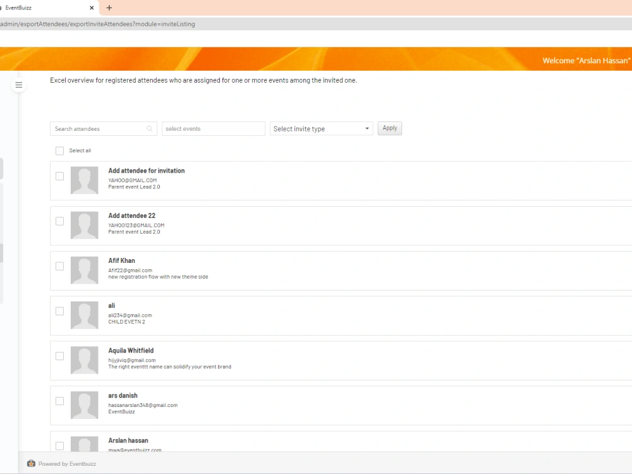
Task: Click email hijyjiviq@gmail.com
Action: pos(132,360)
